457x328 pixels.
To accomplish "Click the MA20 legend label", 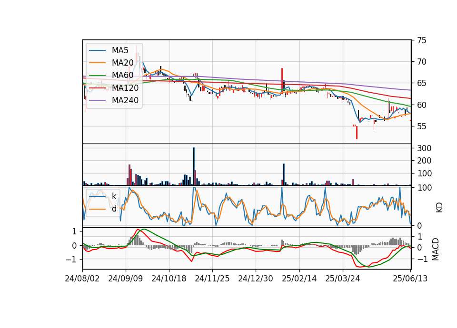I will tap(122, 63).
